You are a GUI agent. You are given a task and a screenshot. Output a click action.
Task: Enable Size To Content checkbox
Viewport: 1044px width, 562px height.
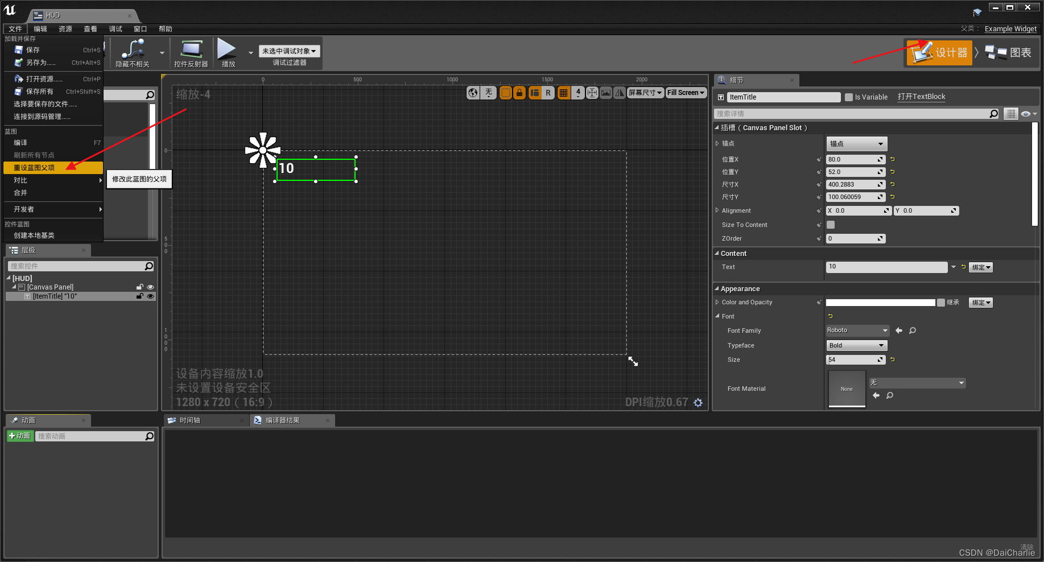pyautogui.click(x=830, y=225)
